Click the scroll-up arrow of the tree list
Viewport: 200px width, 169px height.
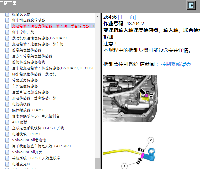98,16
